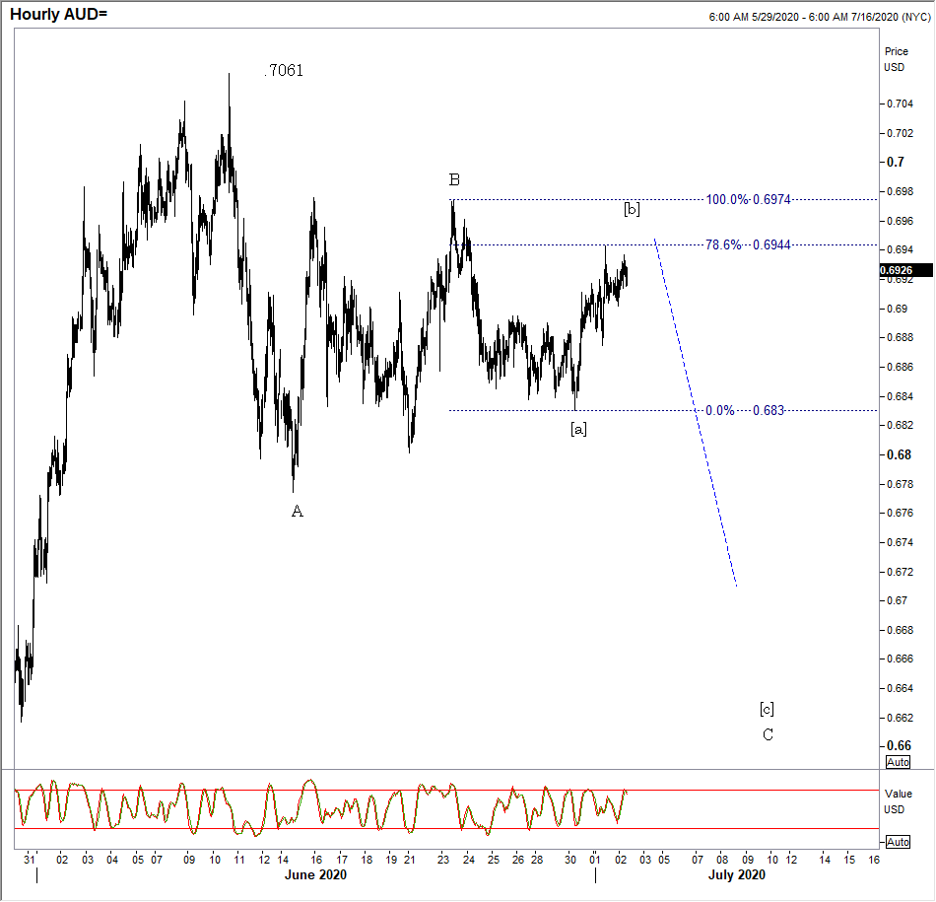
Task: Click the Hourly AUD= chart title
Action: point(58,16)
